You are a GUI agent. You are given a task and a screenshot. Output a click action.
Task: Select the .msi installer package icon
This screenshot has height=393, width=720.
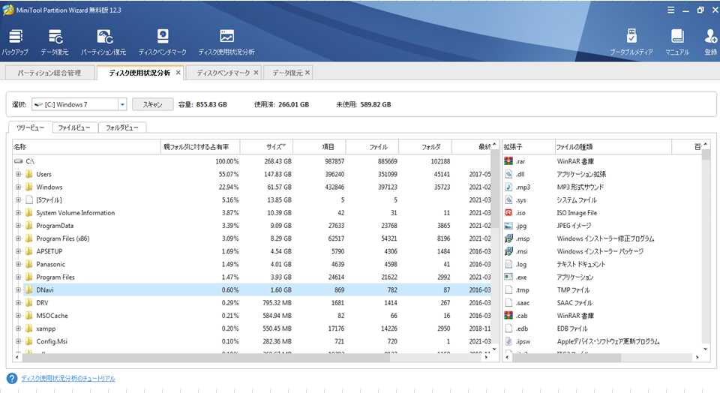coord(508,251)
